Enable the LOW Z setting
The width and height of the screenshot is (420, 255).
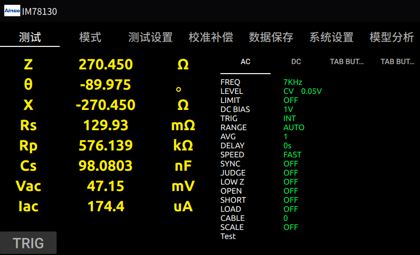291,182
